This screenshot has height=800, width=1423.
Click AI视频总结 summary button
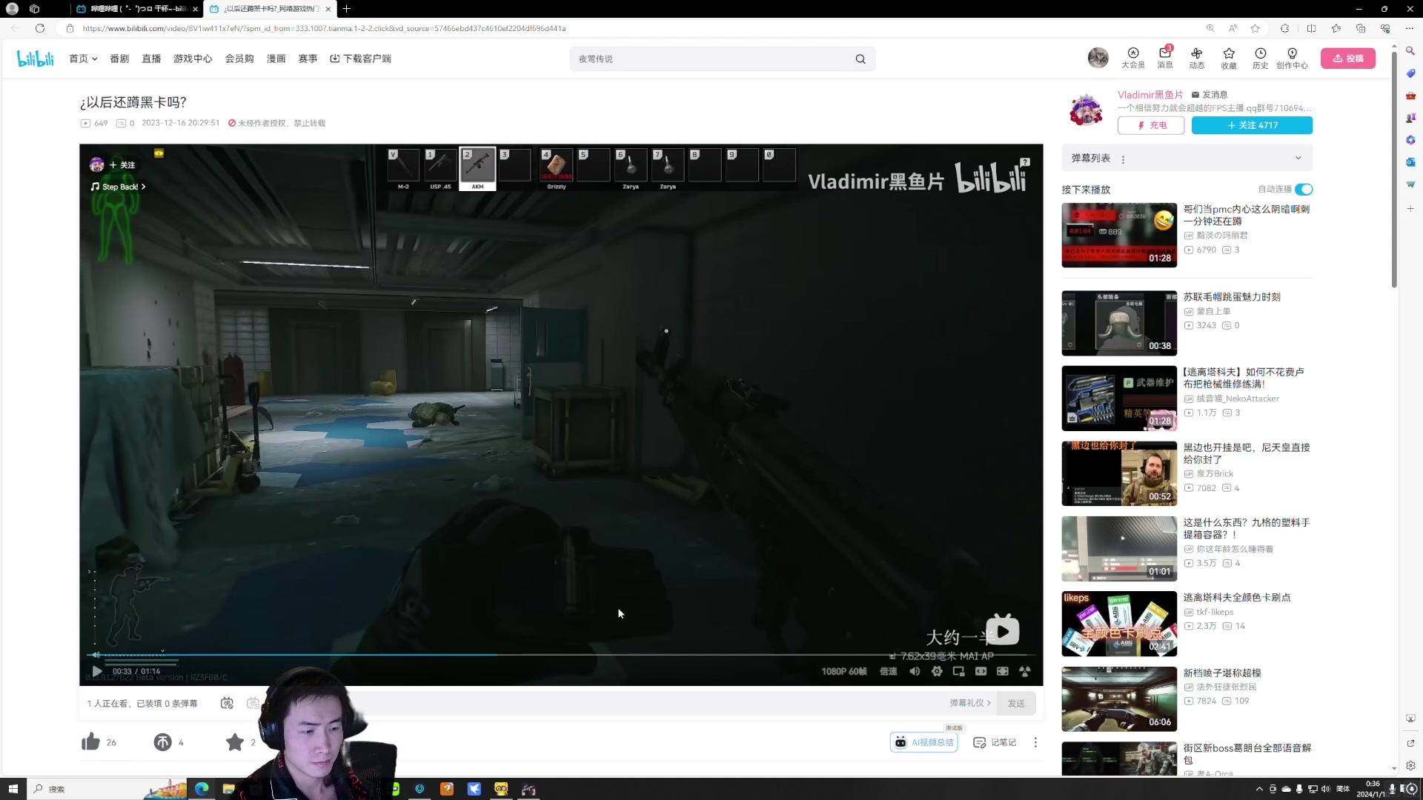click(x=924, y=742)
